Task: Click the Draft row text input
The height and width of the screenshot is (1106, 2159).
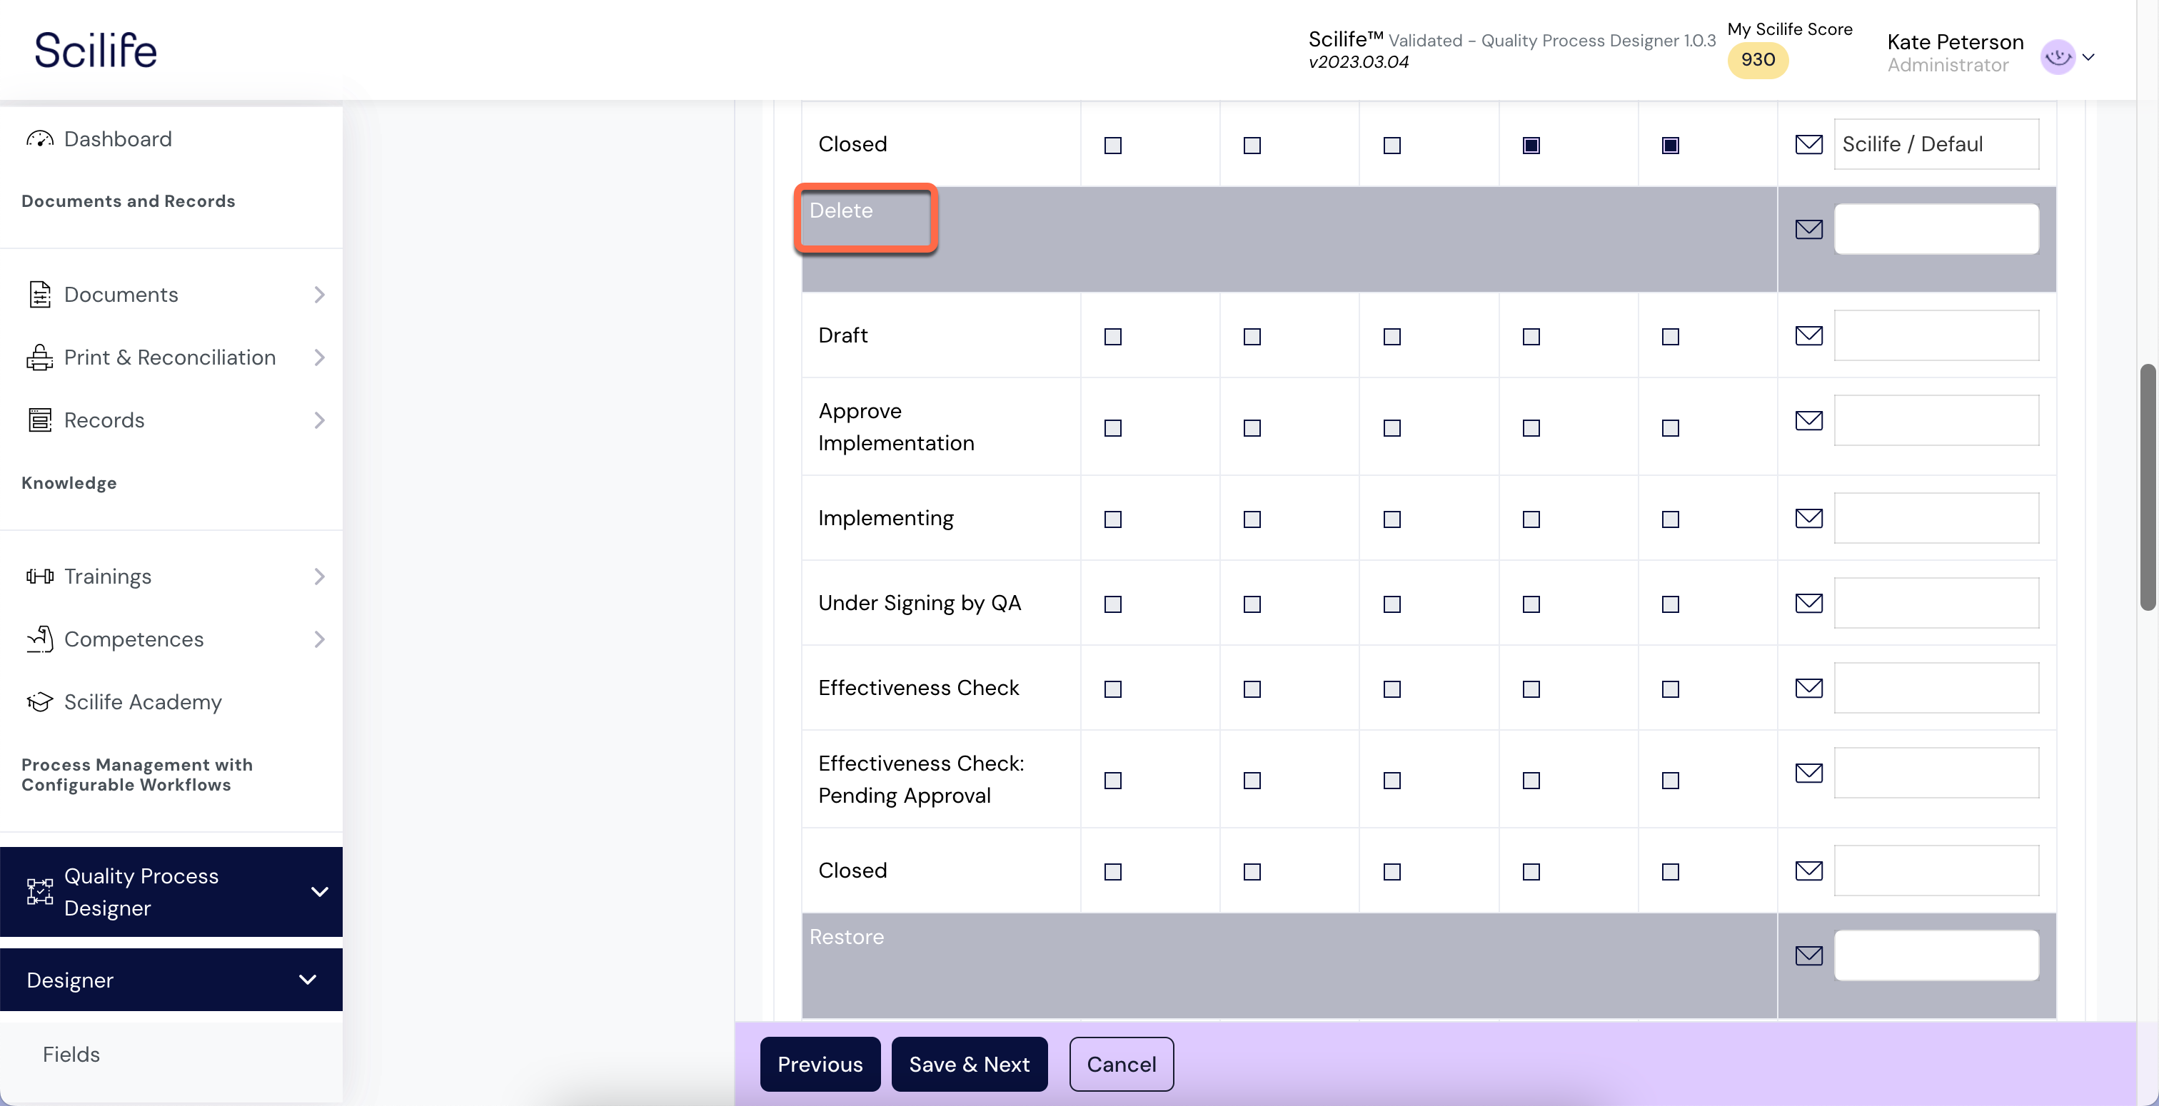Action: coord(1936,335)
